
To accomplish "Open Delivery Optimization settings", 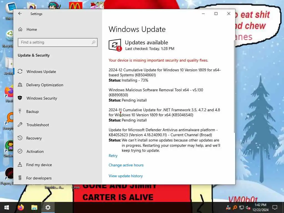I will (x=45, y=85).
